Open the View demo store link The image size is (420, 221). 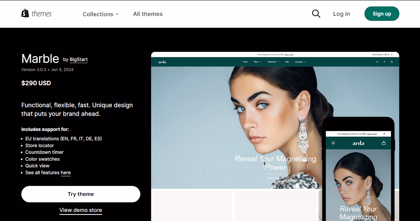click(x=81, y=210)
